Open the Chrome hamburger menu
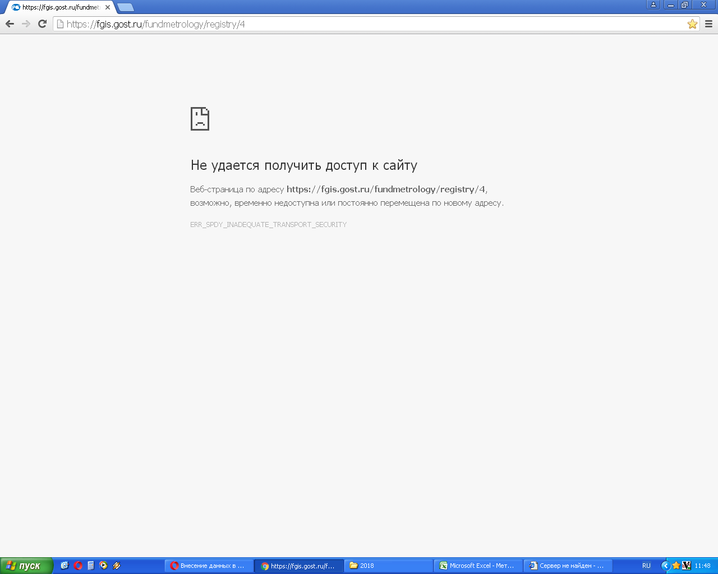Viewport: 718px width, 574px height. coord(708,24)
